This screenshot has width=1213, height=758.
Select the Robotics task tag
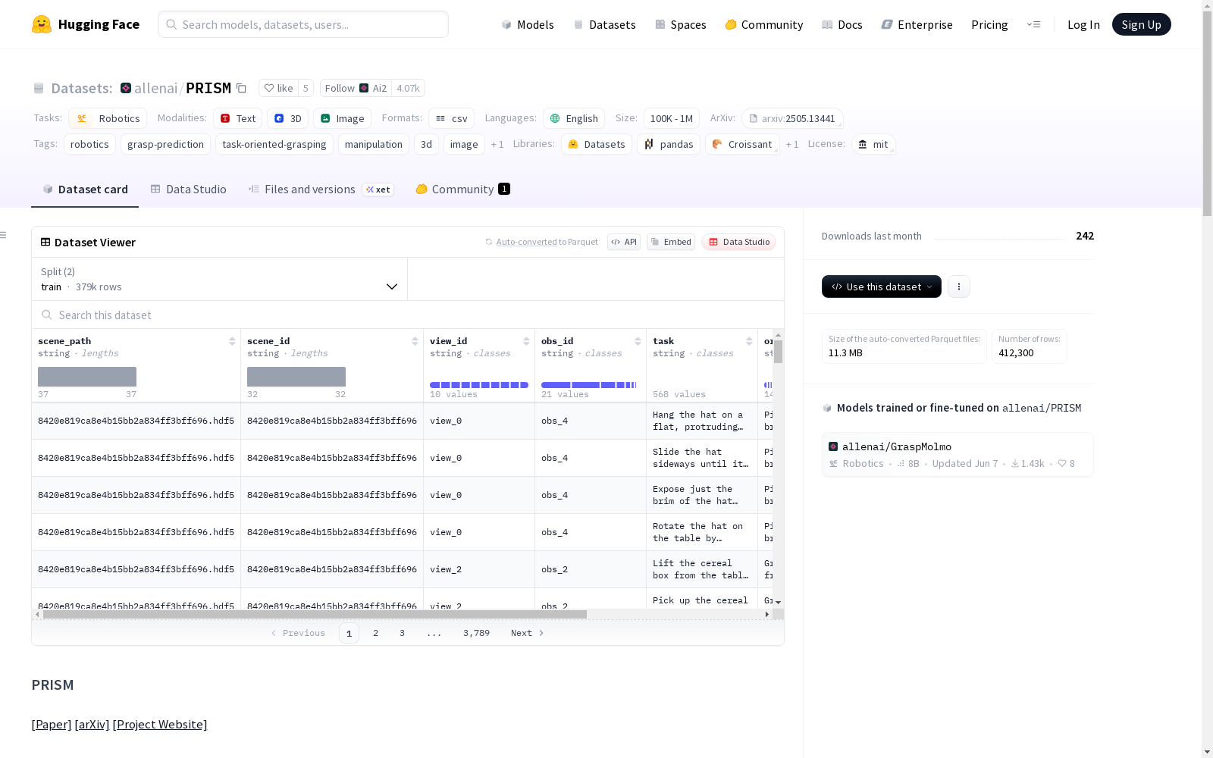[108, 118]
